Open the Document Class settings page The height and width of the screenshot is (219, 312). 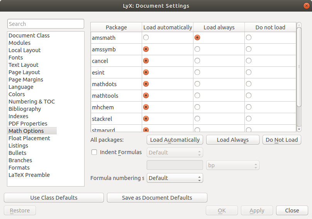[x=29, y=36]
